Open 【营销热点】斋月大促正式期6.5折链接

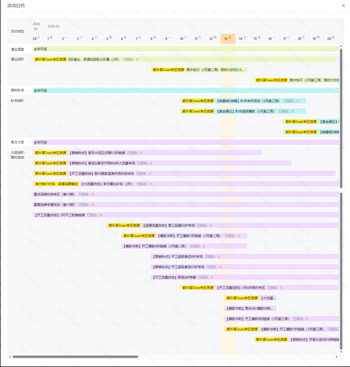147,153
